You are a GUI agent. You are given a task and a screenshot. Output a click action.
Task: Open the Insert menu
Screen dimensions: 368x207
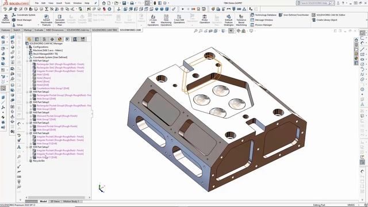59,3
